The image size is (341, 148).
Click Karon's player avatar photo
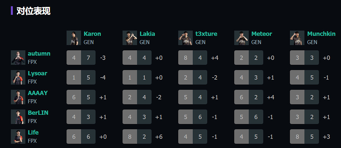pos(73,38)
